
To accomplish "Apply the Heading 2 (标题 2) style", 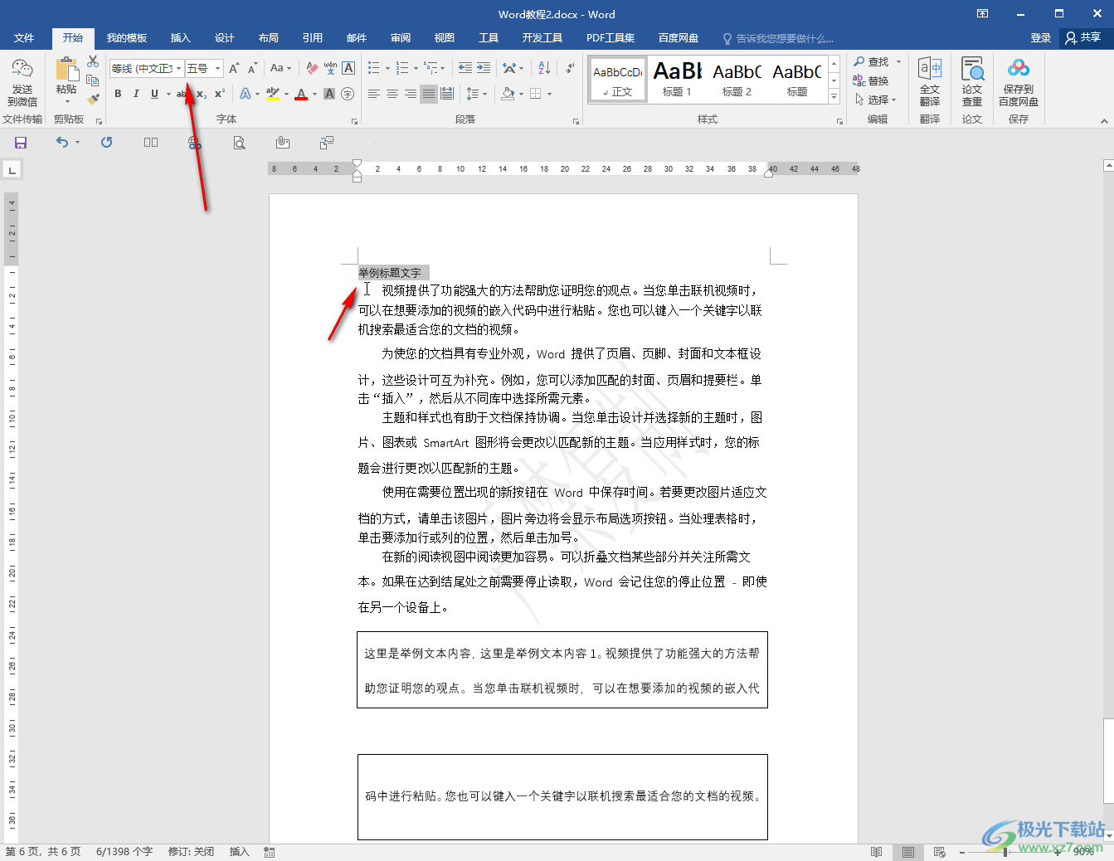I will click(737, 80).
